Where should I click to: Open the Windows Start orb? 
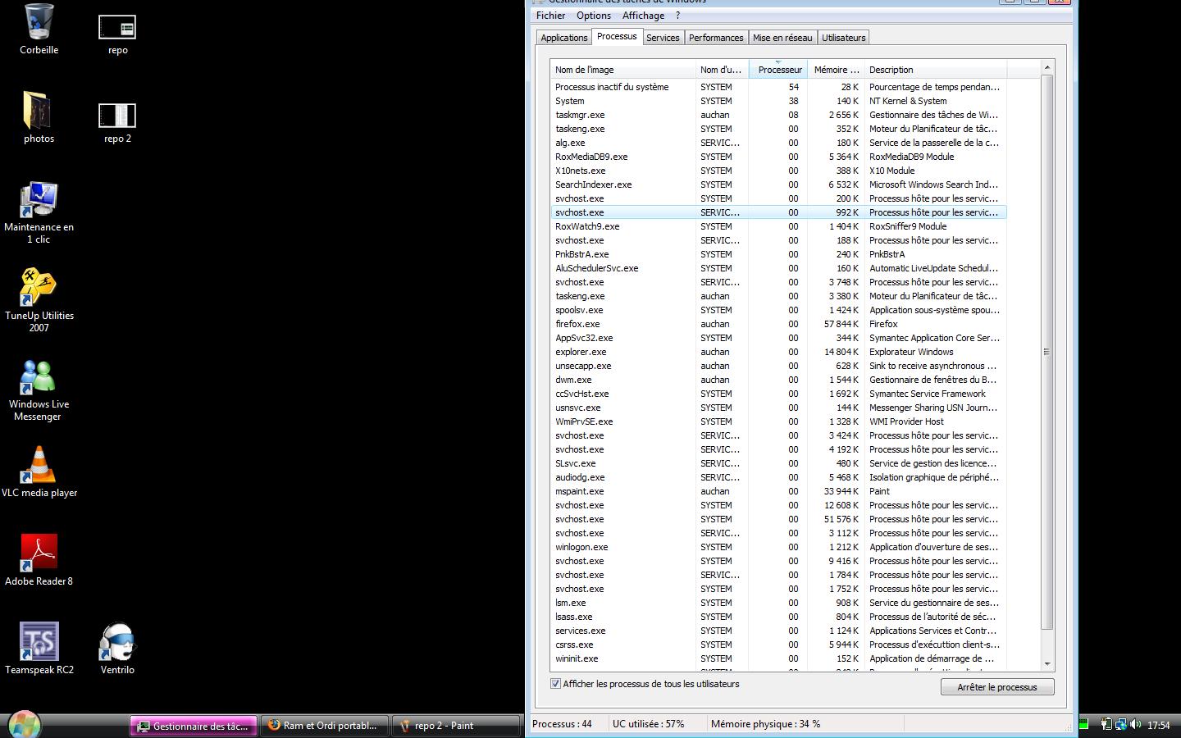(x=24, y=725)
